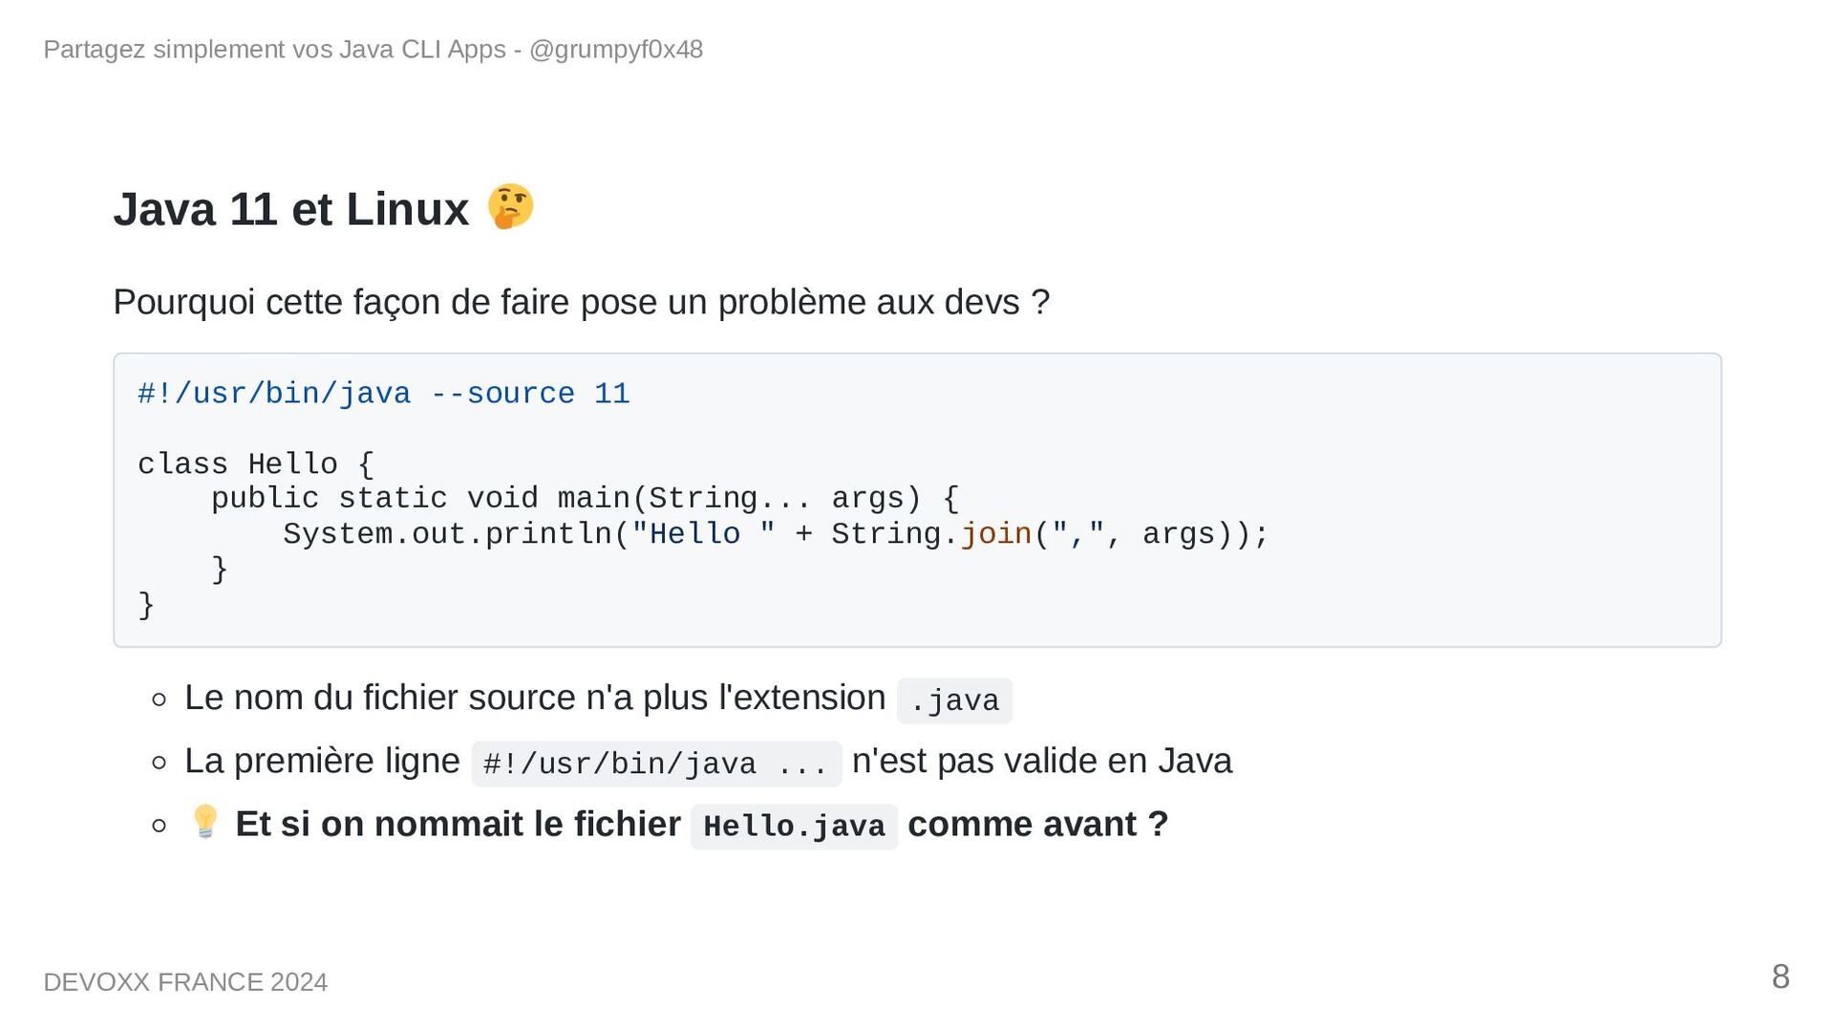Viewport: 1834px width, 1032px height.
Task: Click the slide header text with @grumpyf0x48
Action: (373, 50)
